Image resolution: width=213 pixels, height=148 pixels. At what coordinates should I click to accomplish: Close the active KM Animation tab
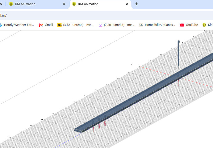127,4
